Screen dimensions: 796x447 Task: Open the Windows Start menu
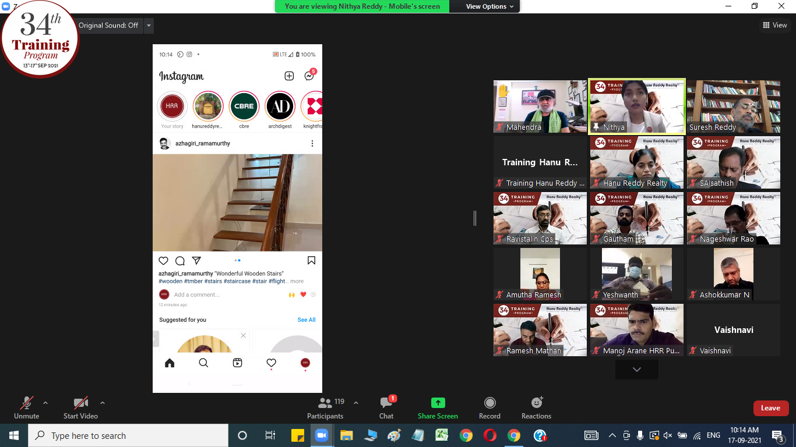point(14,435)
